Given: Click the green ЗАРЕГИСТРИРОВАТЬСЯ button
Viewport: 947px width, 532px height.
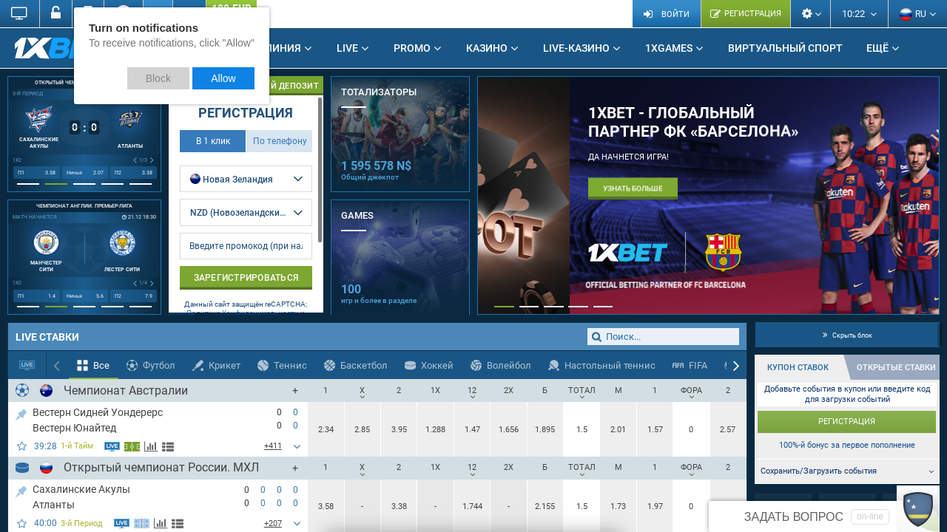Looking at the screenshot, I should point(246,277).
